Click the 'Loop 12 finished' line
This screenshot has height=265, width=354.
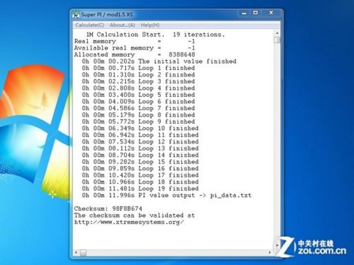point(140,142)
